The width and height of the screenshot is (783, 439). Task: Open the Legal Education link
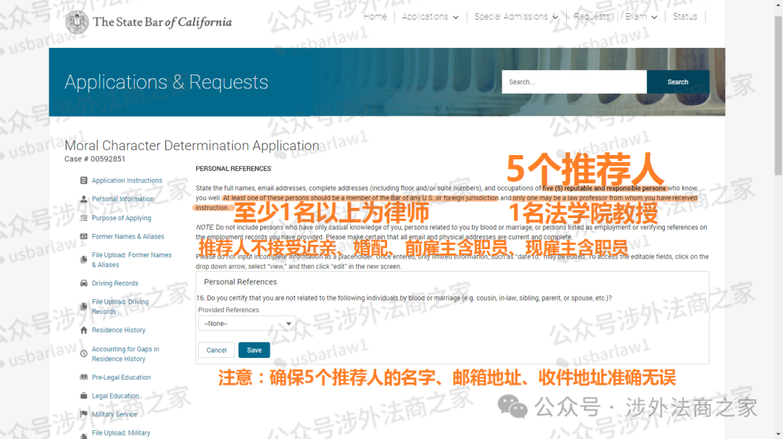(115, 396)
